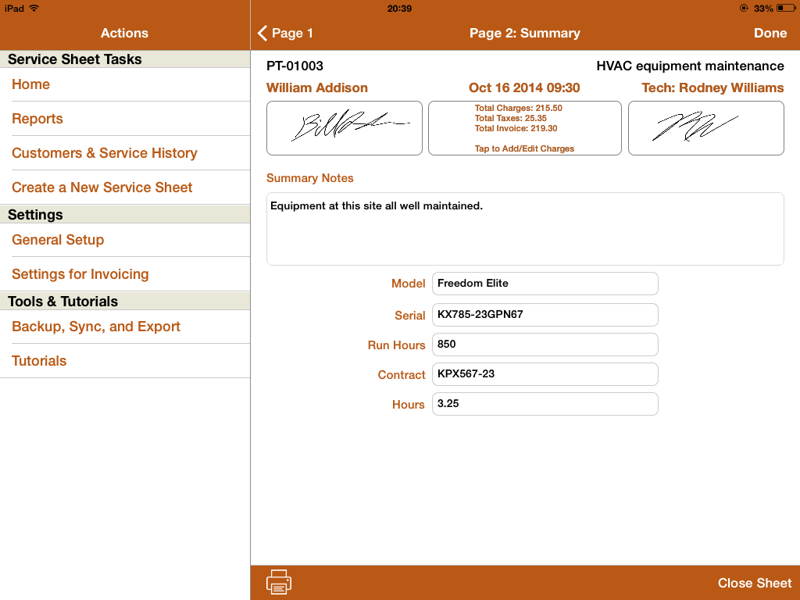800x600 pixels.
Task: Tap the customer signature box
Action: pyautogui.click(x=345, y=127)
